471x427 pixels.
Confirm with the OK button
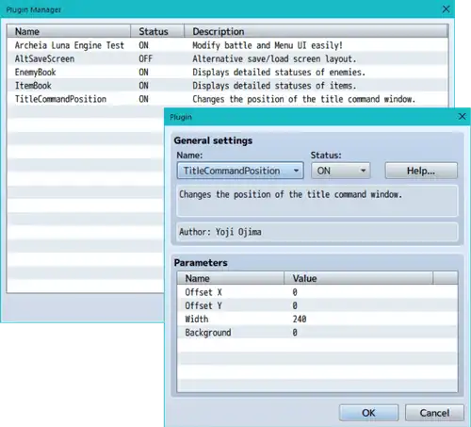368,413
